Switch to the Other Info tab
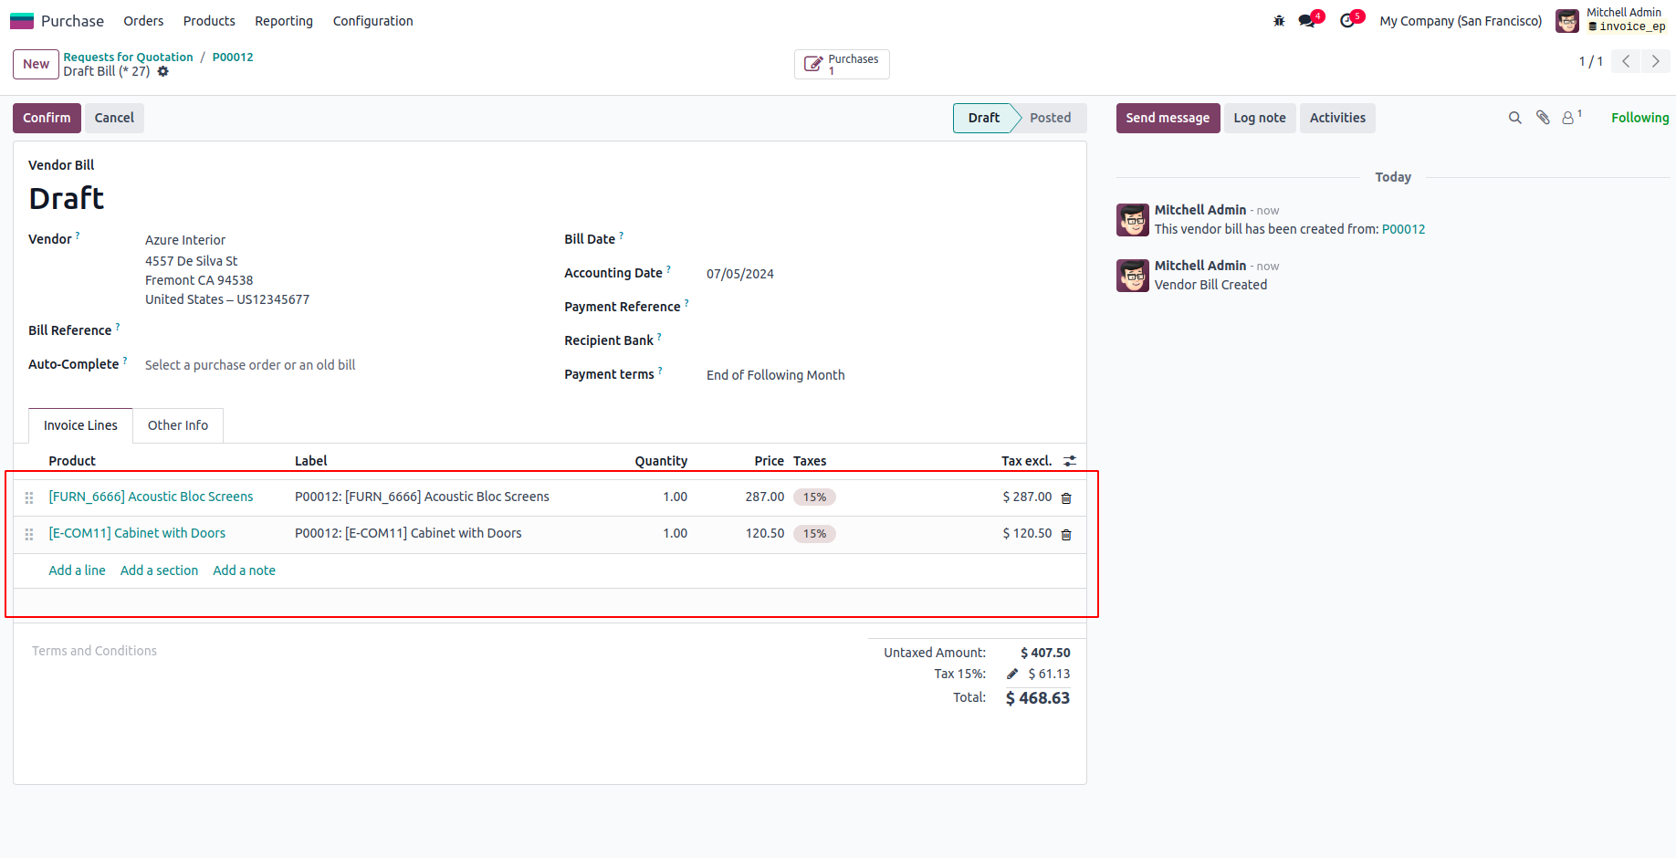The image size is (1676, 858). tap(178, 425)
